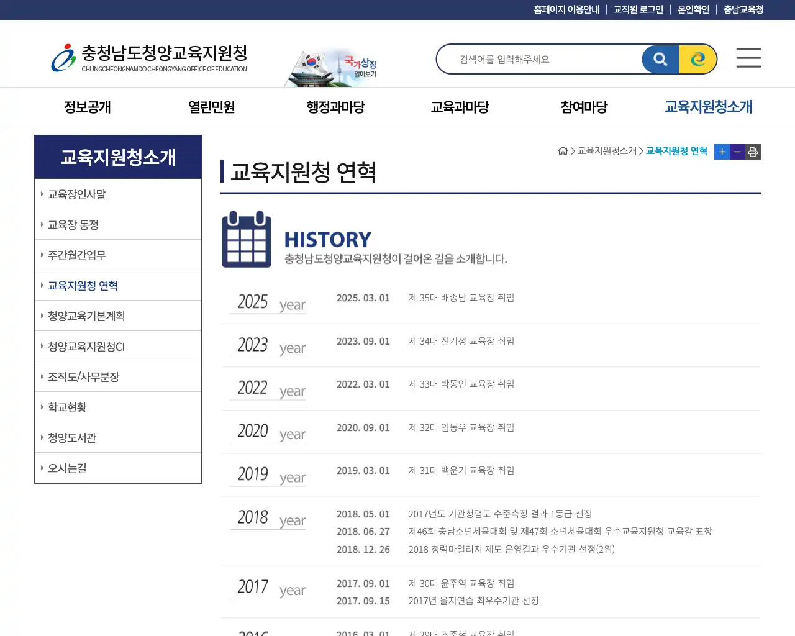Screen dimensions: 795x636
Task: Select 청양도서관 in sidebar
Action: pyautogui.click(x=118, y=438)
